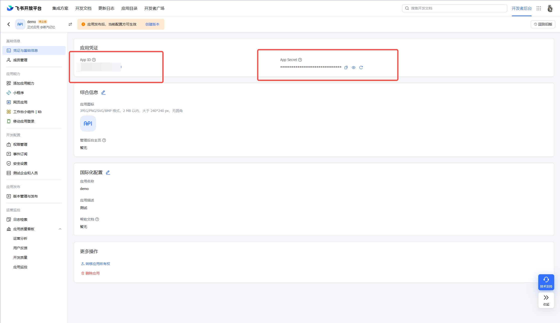Click 回到旧版 button

[543, 24]
